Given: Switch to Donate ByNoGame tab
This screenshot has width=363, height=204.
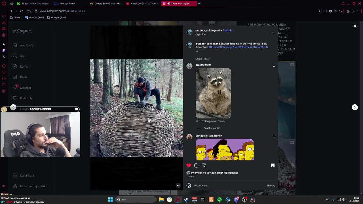Looking at the screenshot, I should pos(106,4).
